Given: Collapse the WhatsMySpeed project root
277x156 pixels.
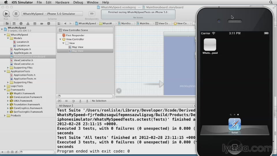Looking at the screenshot, I should click(x=2, y=29).
